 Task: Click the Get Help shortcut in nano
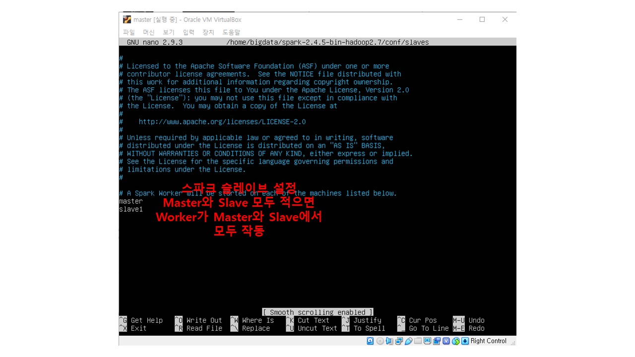click(146, 320)
